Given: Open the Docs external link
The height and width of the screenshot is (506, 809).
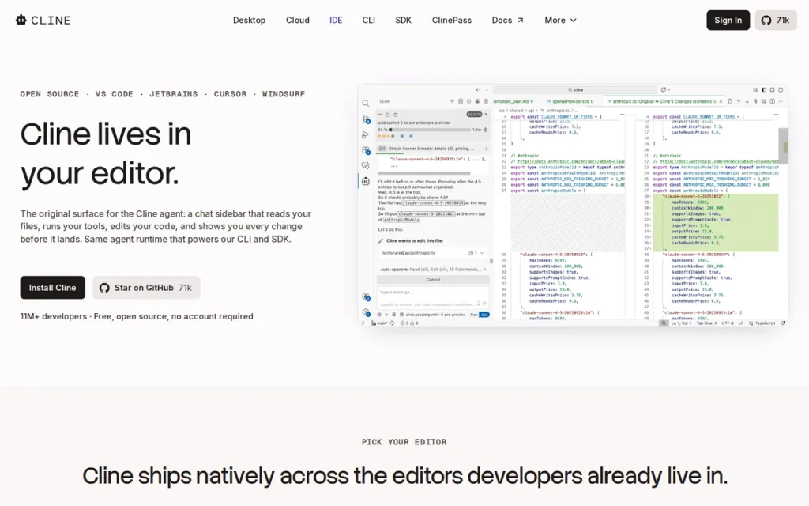Looking at the screenshot, I should tap(508, 20).
